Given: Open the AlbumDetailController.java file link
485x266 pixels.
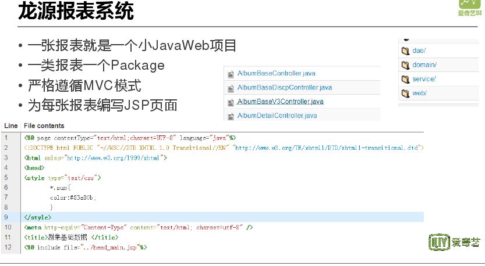Looking at the screenshot, I should (x=277, y=116).
